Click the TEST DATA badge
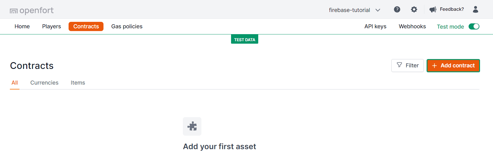The image size is (493, 155). pos(245,40)
